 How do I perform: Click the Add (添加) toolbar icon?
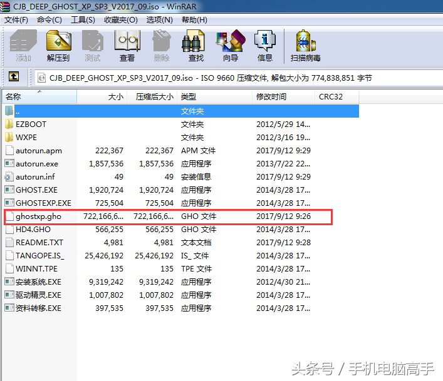(23, 46)
